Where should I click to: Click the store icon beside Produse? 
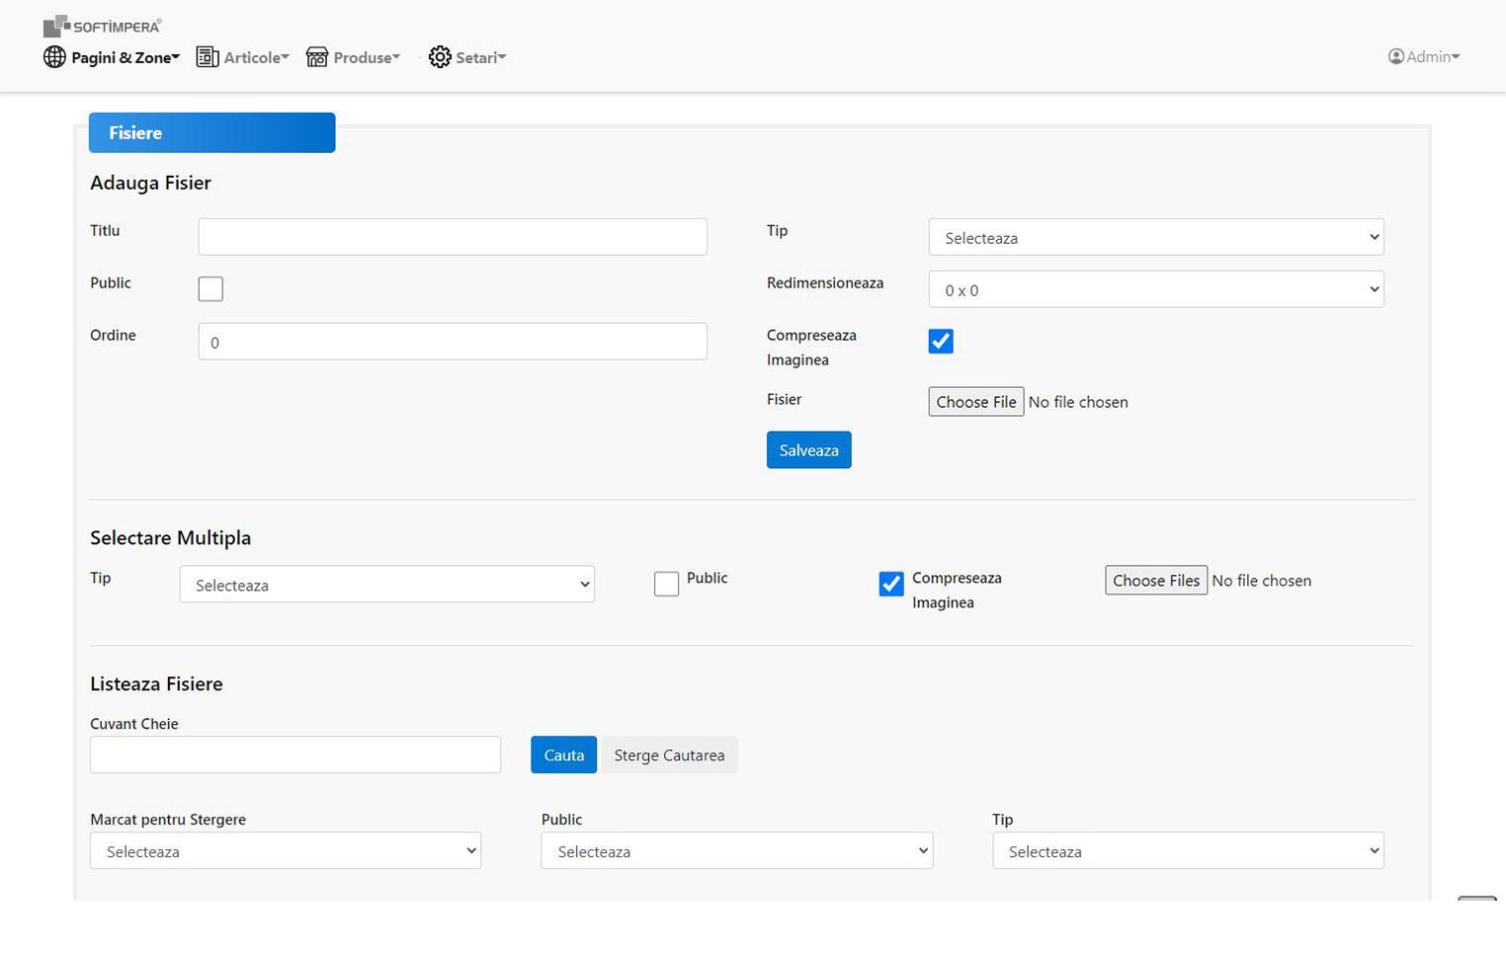[317, 57]
